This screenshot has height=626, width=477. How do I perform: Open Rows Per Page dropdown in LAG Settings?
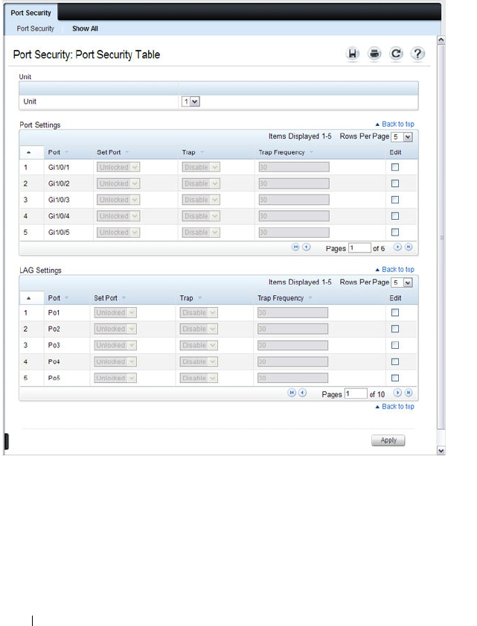tap(402, 282)
